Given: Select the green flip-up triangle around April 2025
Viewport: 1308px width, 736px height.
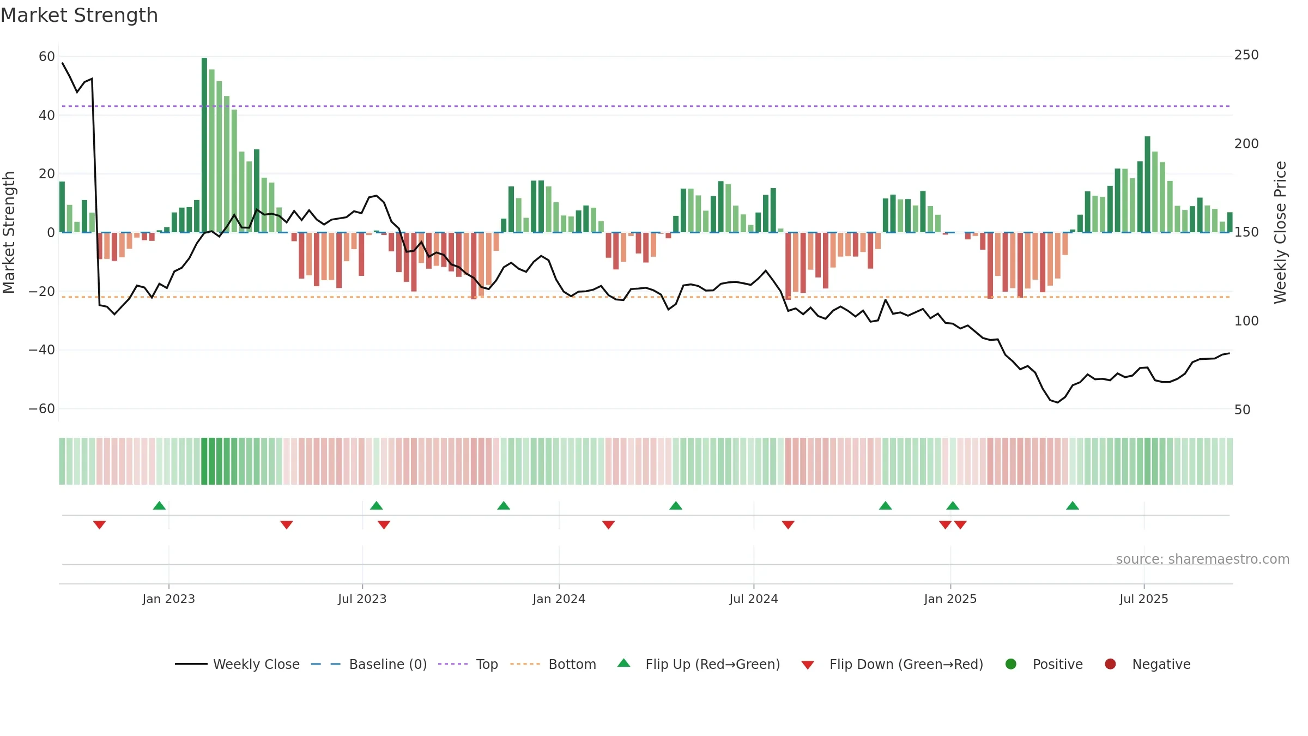Looking at the screenshot, I should tap(1073, 505).
